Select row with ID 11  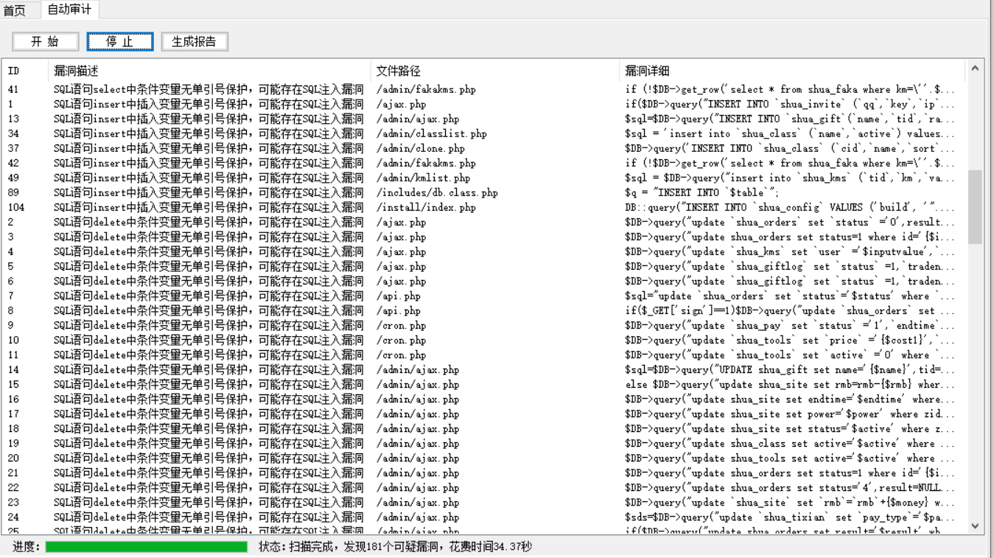pyautogui.click(x=484, y=355)
